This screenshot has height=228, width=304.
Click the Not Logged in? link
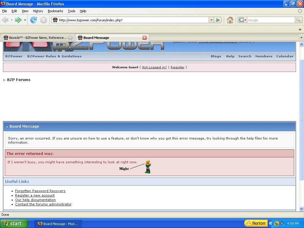click(154, 67)
